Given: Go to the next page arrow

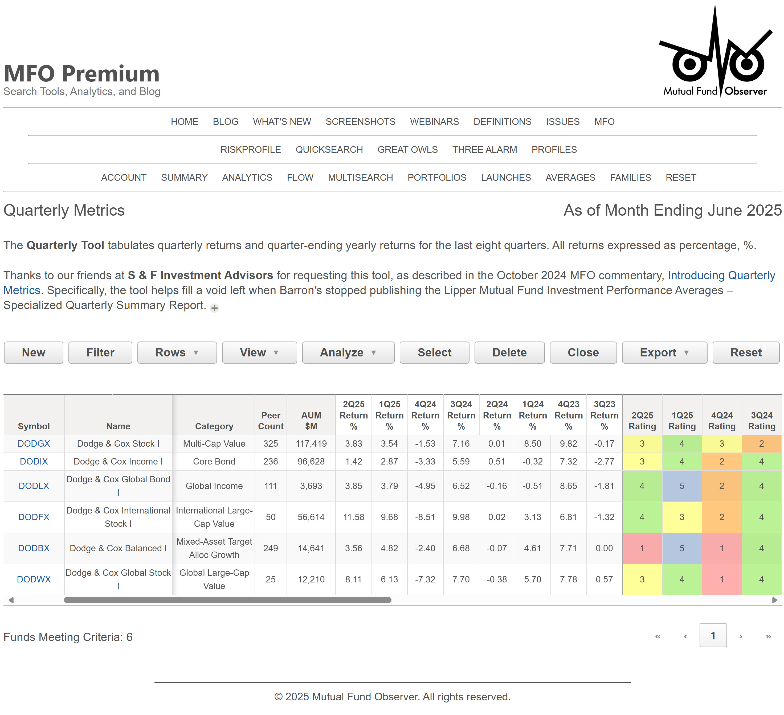Looking at the screenshot, I should click(x=741, y=636).
